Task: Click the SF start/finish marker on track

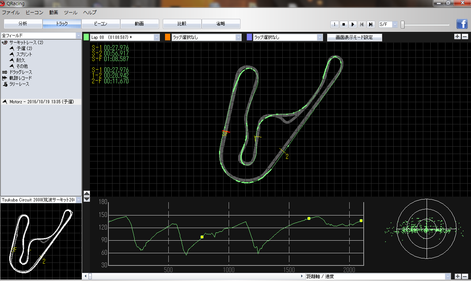Action: 225,133
